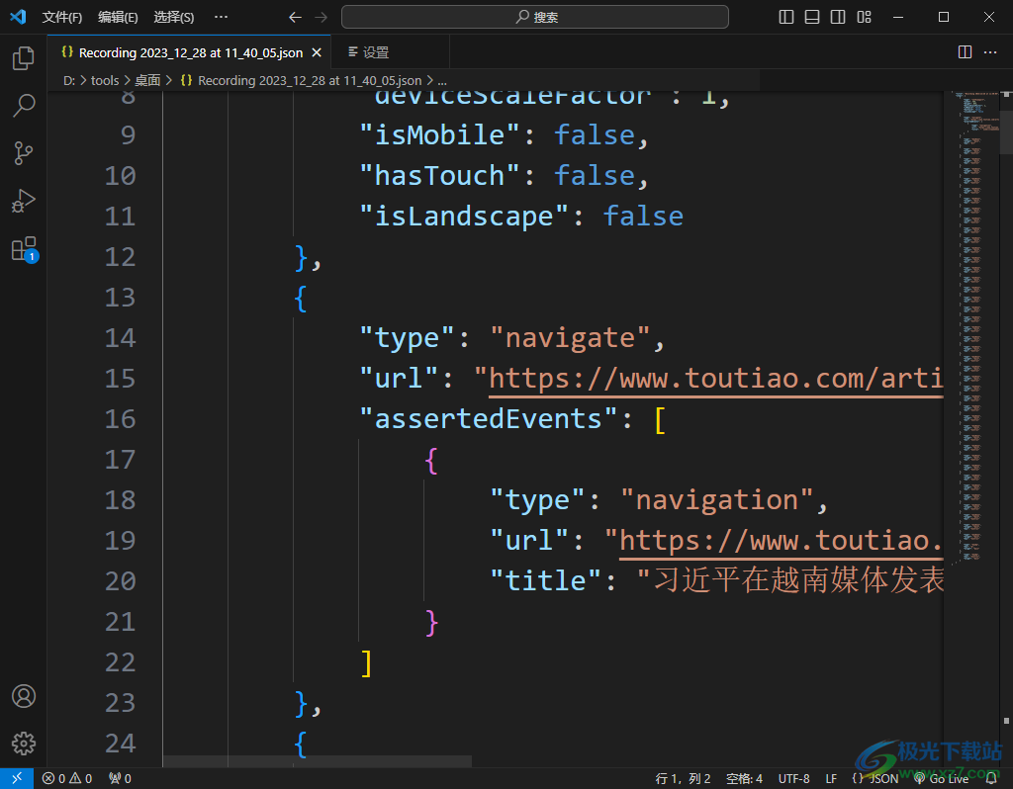Open the Extensions view

click(25, 249)
